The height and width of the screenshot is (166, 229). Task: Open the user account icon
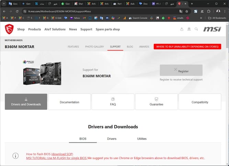[x=182, y=29]
